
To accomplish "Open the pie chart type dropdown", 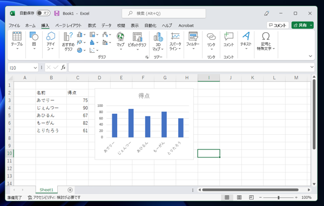I will [82, 50].
